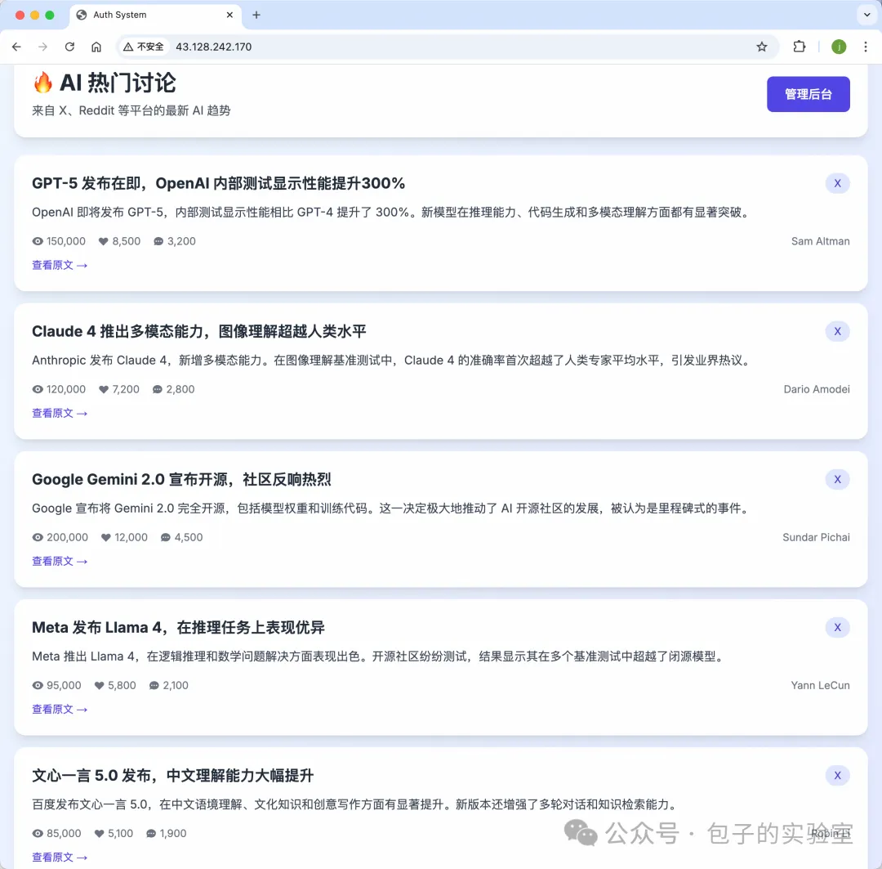Click the views eye icon showing 120,000
Image resolution: width=882 pixels, height=869 pixels.
(x=38, y=390)
